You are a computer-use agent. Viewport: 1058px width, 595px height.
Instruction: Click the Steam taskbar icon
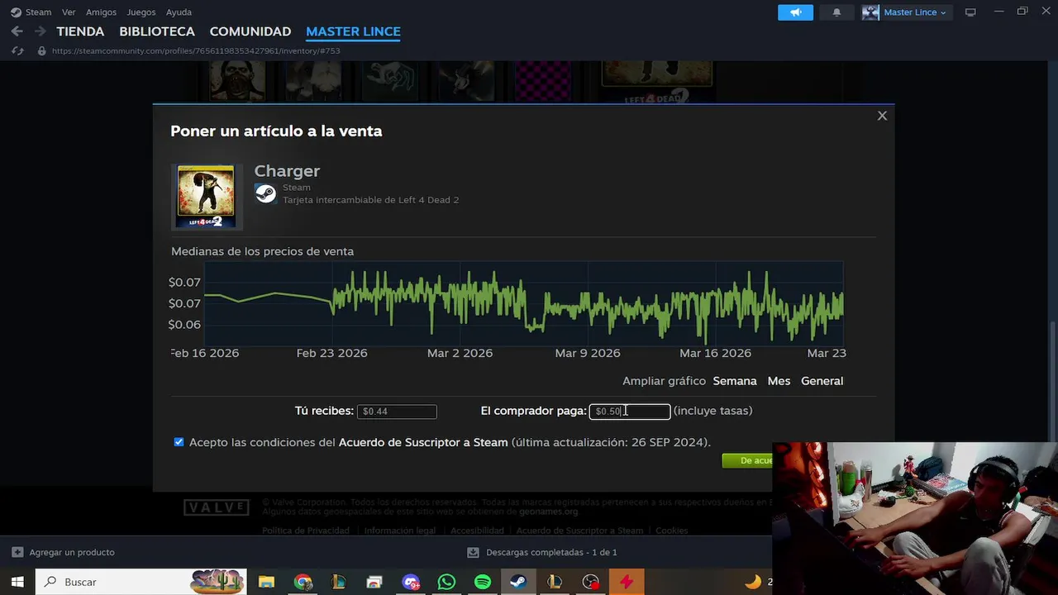[518, 582]
